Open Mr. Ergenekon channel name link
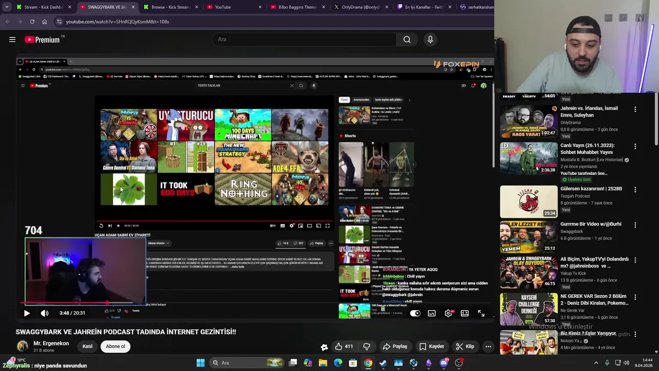The image size is (659, 371). (51, 343)
